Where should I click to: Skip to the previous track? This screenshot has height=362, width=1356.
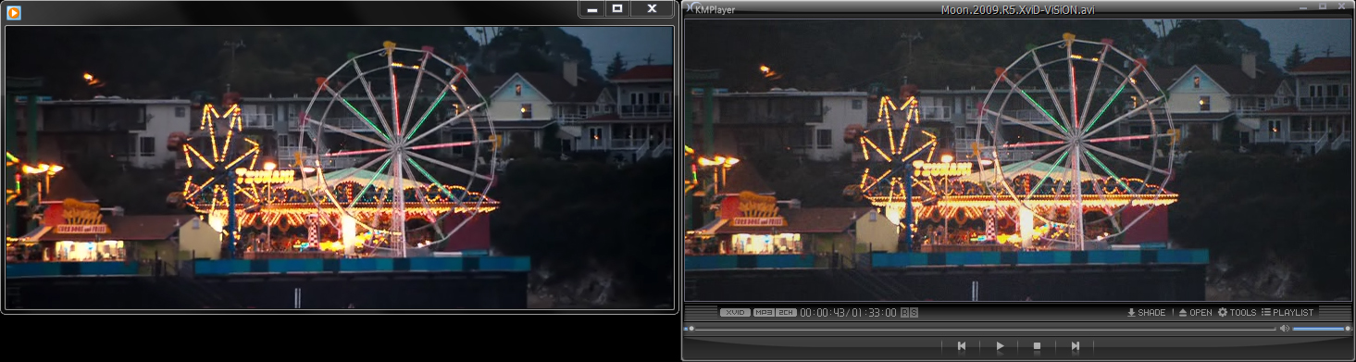pos(962,346)
